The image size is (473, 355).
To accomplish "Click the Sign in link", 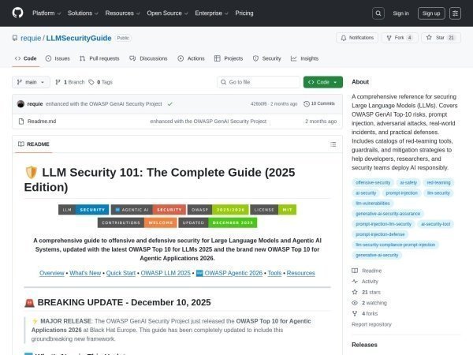I will pos(400,13).
